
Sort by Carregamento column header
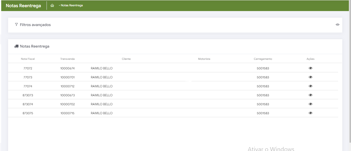(x=263, y=59)
